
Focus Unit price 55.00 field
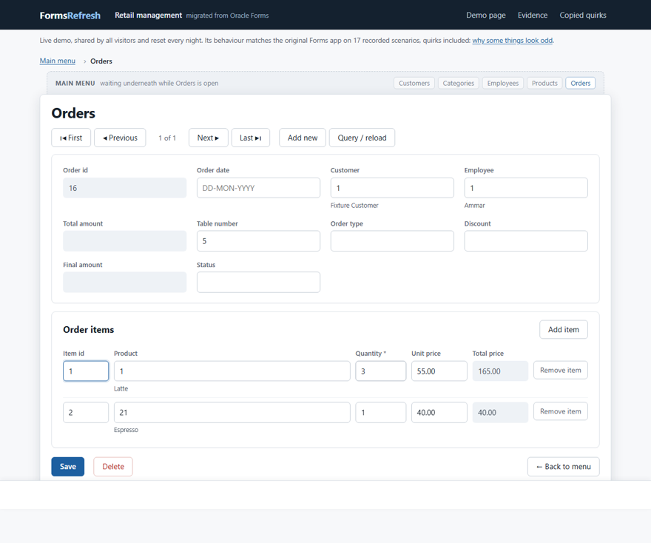[x=439, y=371]
